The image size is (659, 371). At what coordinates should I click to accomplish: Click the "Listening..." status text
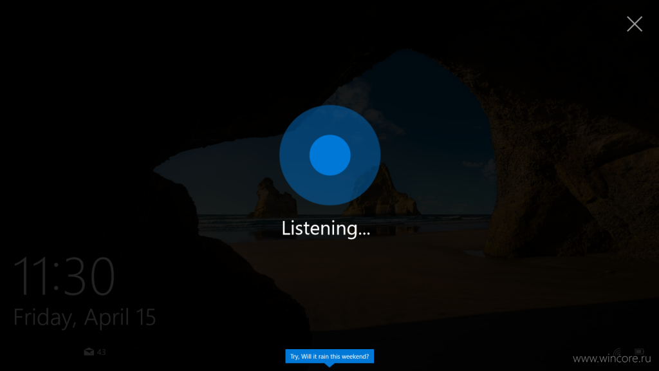(x=326, y=229)
